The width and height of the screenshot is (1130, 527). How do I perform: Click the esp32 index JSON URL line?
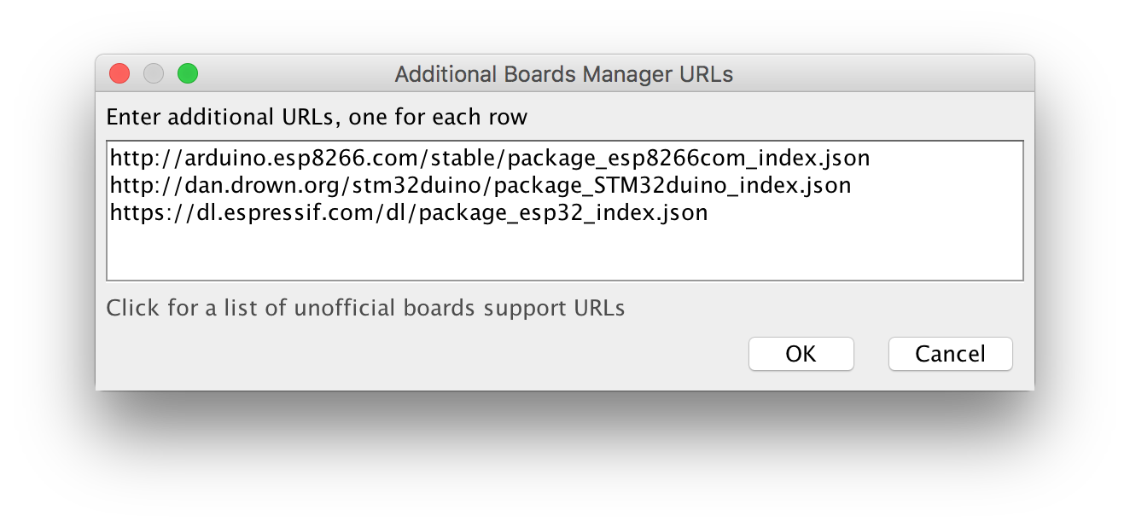[x=407, y=212]
